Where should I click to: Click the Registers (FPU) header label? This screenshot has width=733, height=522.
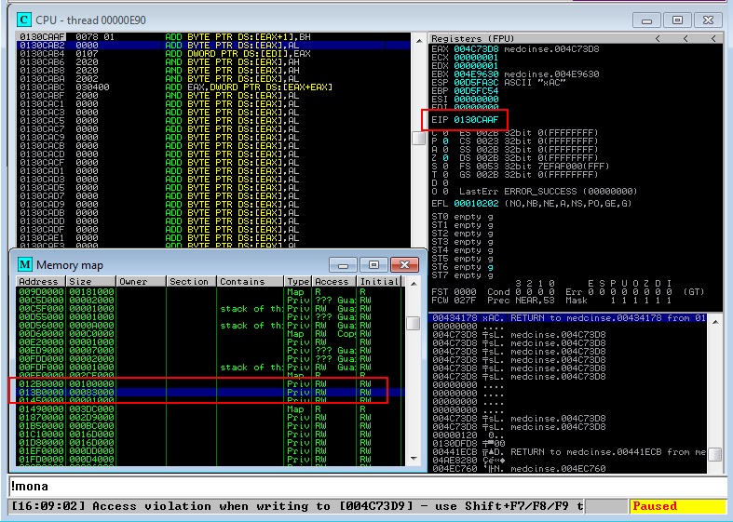click(472, 39)
